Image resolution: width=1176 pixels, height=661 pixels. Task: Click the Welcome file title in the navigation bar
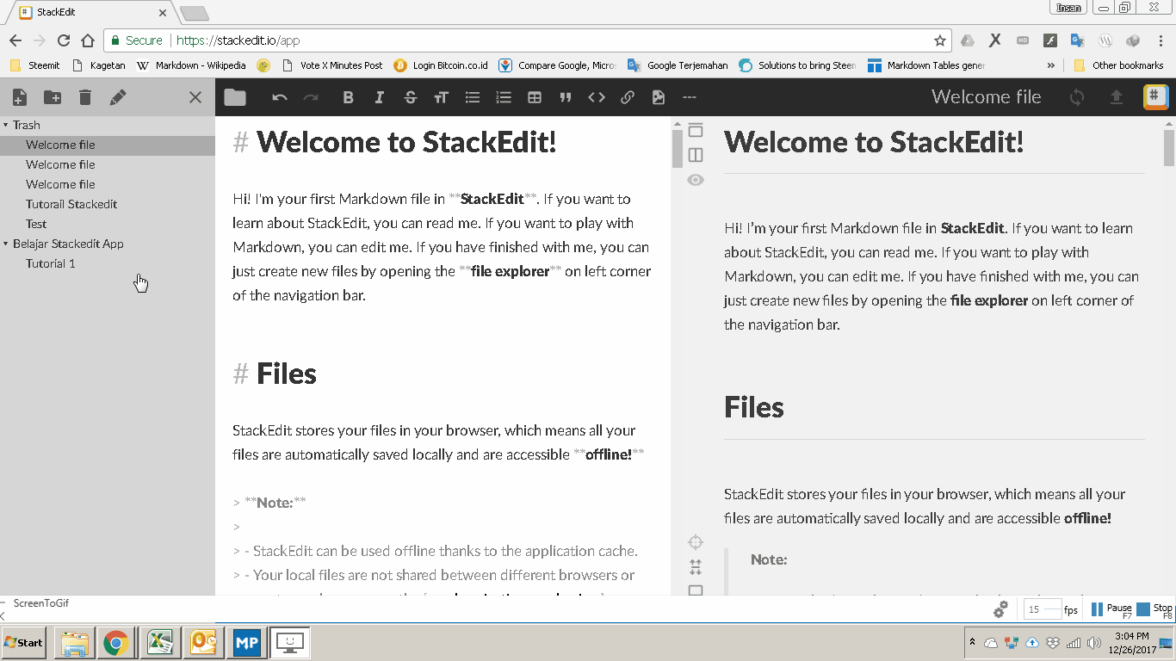point(987,97)
